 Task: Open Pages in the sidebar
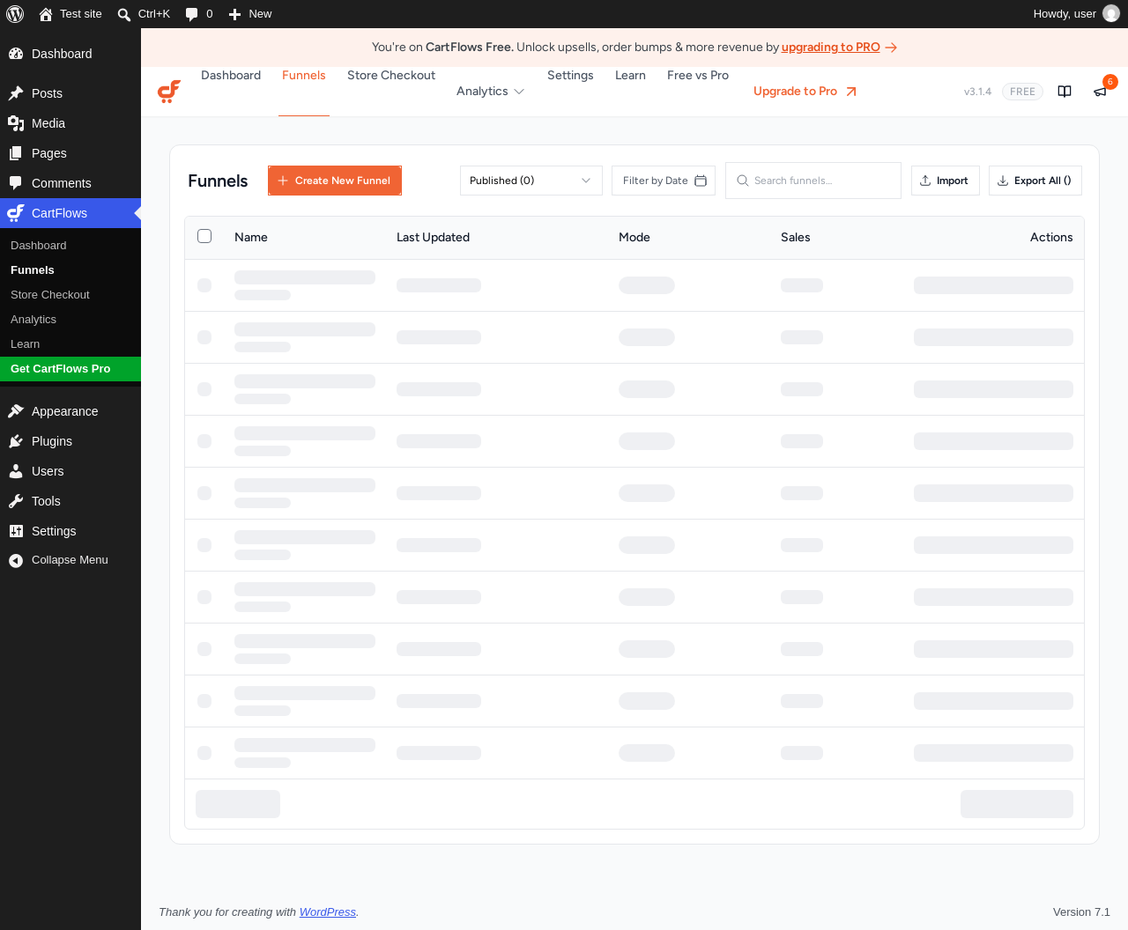click(x=70, y=153)
